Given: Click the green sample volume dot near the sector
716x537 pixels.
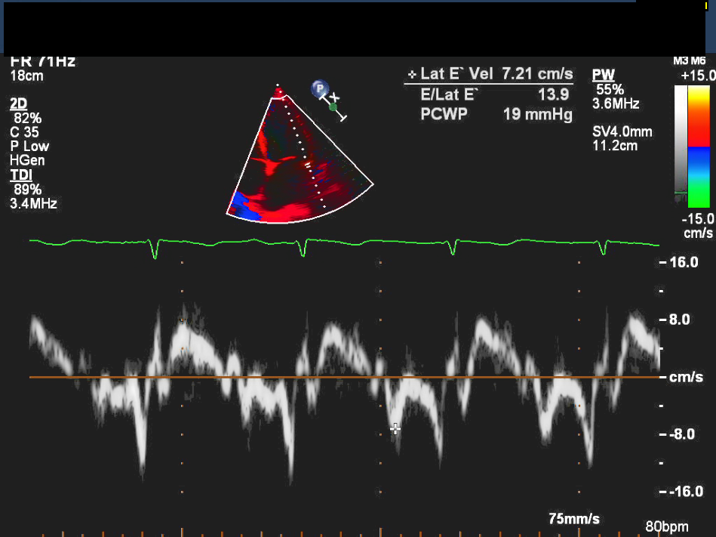Looking at the screenshot, I should tap(333, 107).
